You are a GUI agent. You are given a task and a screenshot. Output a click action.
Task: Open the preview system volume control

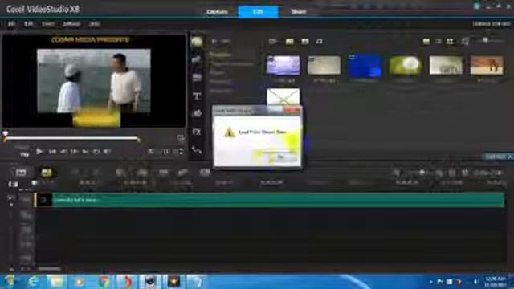point(107,152)
